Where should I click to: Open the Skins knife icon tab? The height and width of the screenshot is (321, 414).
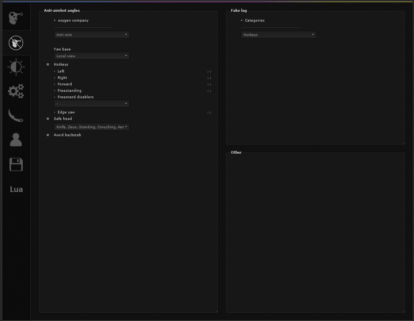[x=16, y=115]
